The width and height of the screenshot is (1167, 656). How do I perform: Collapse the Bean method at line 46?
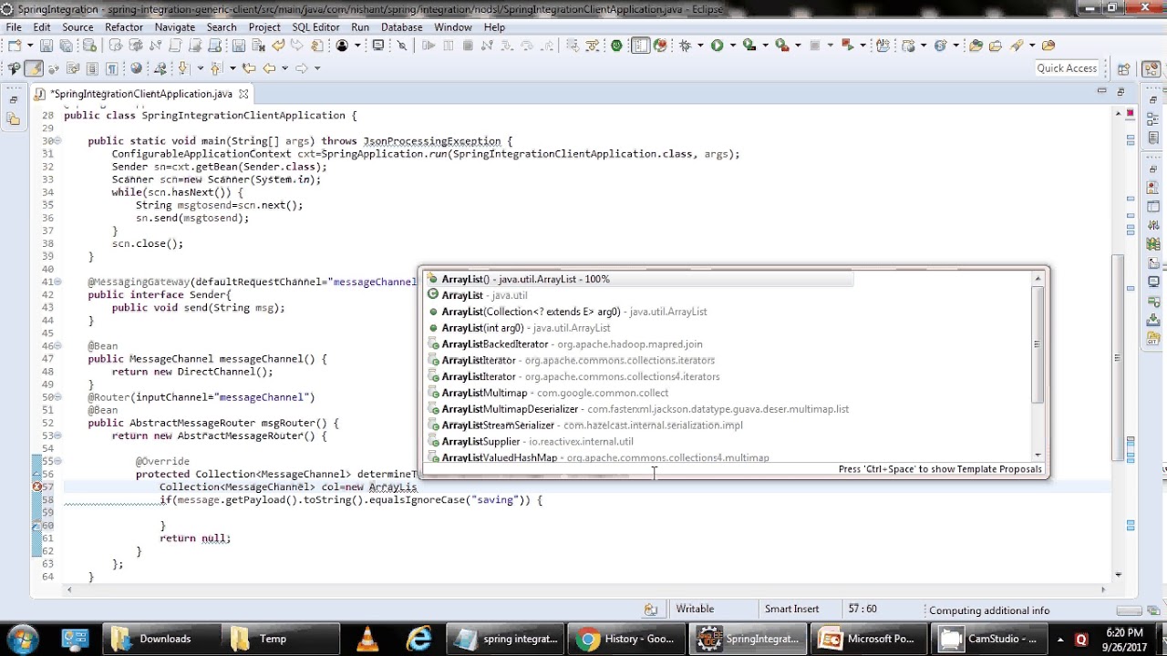click(57, 346)
